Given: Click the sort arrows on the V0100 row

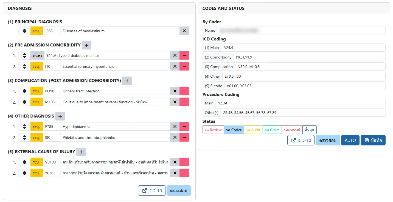Looking at the screenshot, I should pos(24,162).
